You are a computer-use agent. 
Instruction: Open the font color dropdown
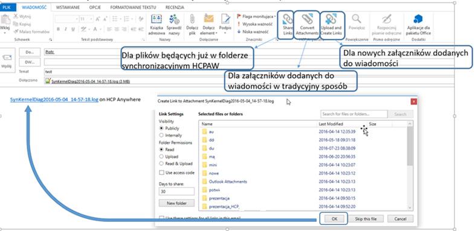pos(100,30)
